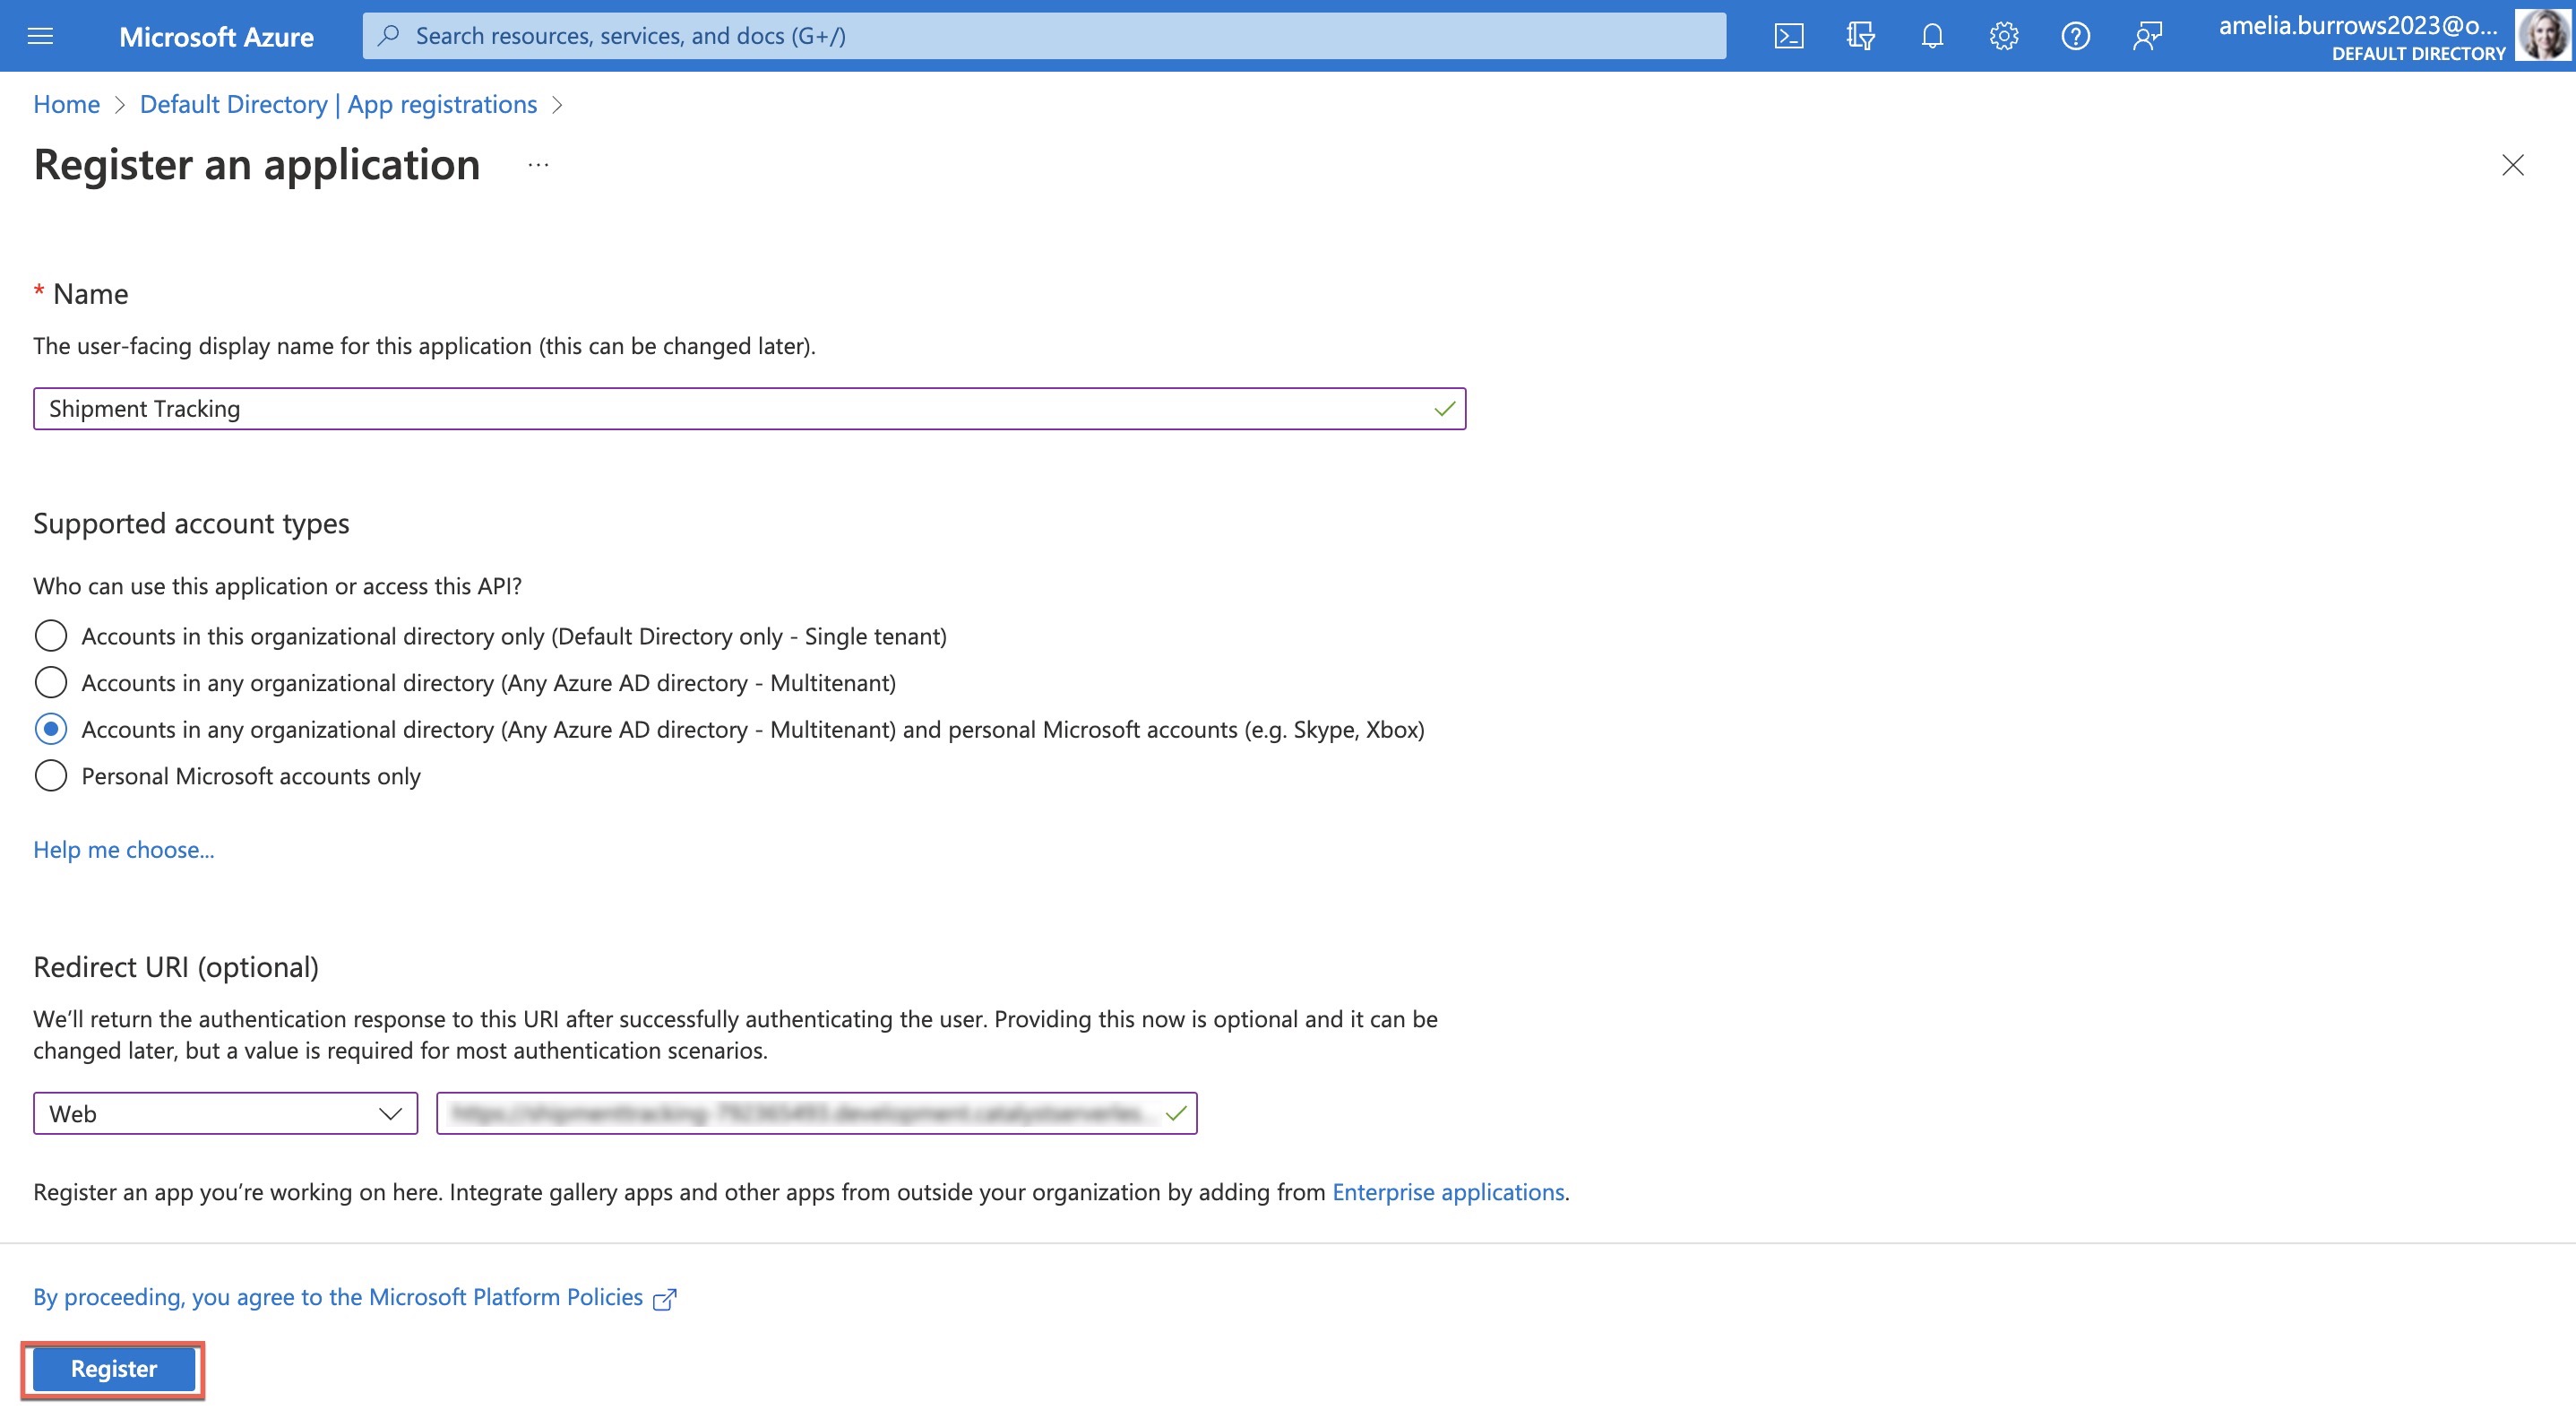Click the Register button

coord(111,1368)
